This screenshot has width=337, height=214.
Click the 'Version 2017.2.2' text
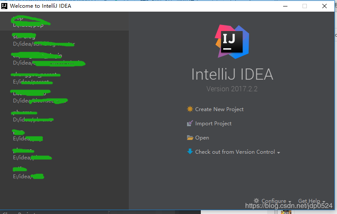tap(232, 89)
